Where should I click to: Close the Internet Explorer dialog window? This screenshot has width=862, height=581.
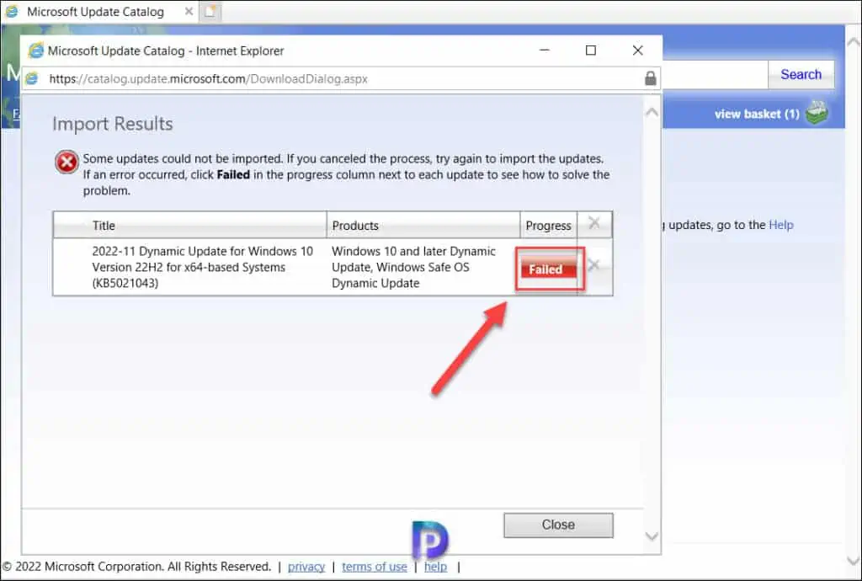(638, 50)
